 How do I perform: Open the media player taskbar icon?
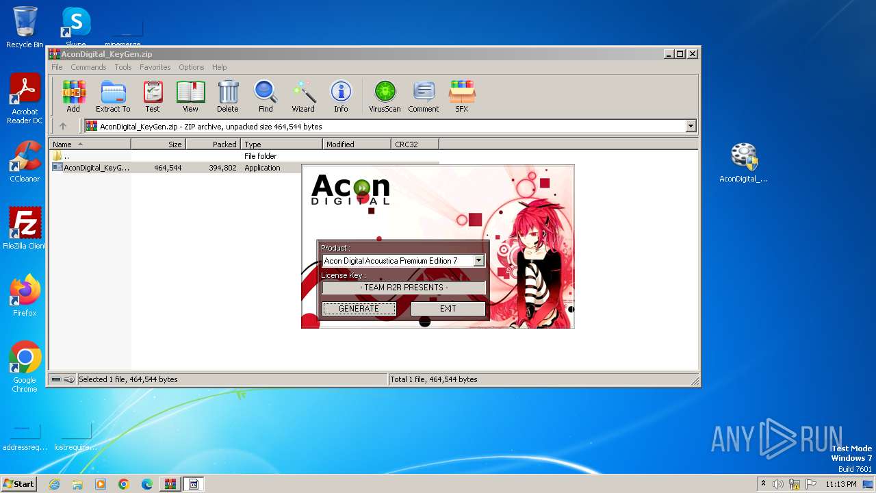coord(101,484)
